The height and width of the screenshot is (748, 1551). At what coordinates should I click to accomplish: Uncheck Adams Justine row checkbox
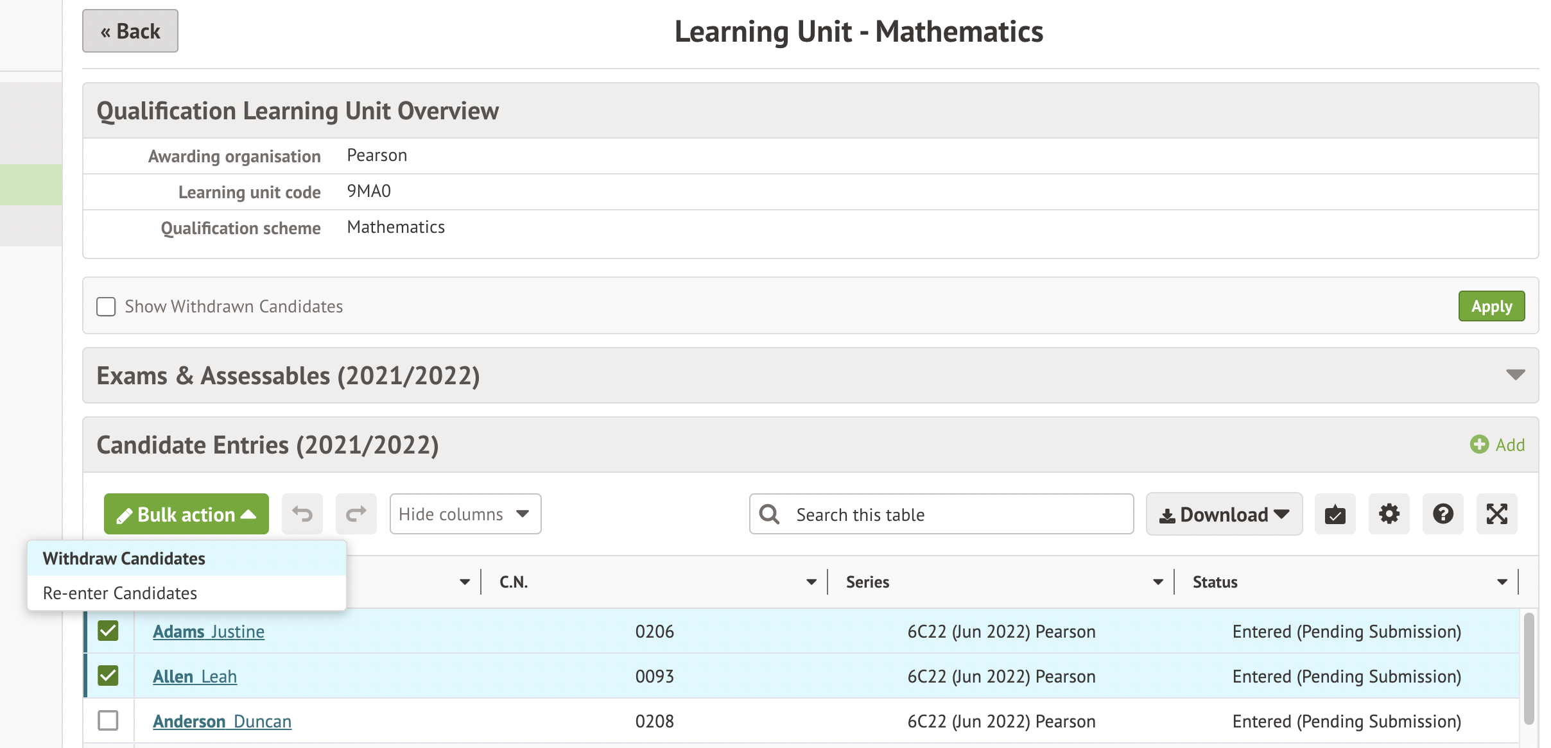click(108, 631)
